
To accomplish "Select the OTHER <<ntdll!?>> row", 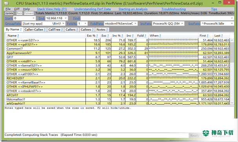I will tap(118, 61).
